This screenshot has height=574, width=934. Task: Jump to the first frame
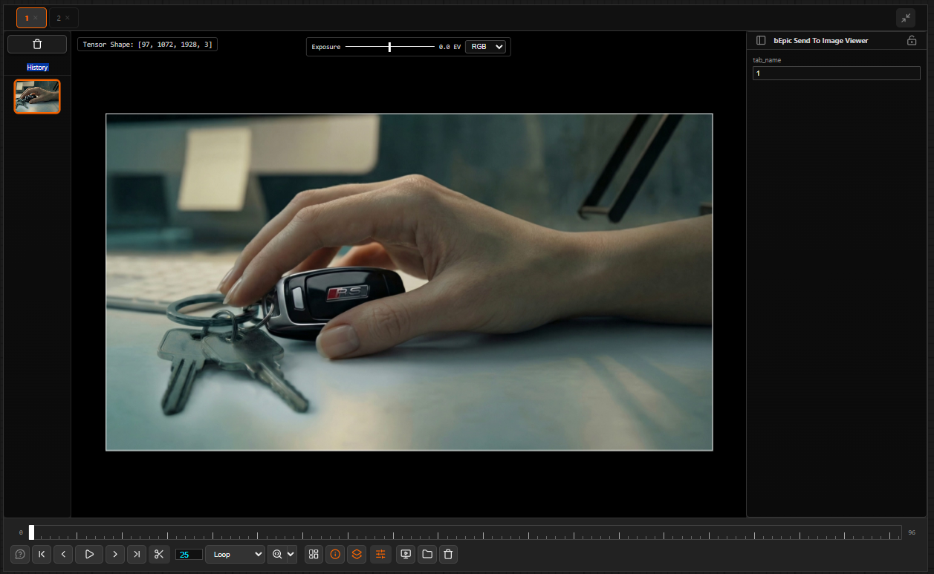(42, 554)
